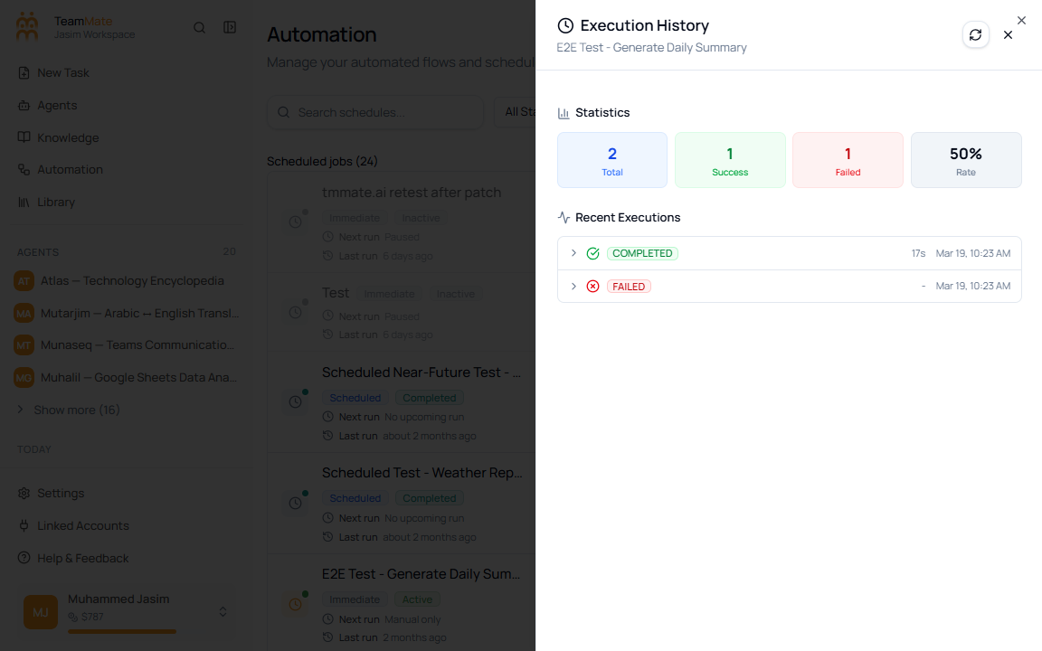
Task: Expand the COMPLETED execution row
Action: [x=573, y=253]
